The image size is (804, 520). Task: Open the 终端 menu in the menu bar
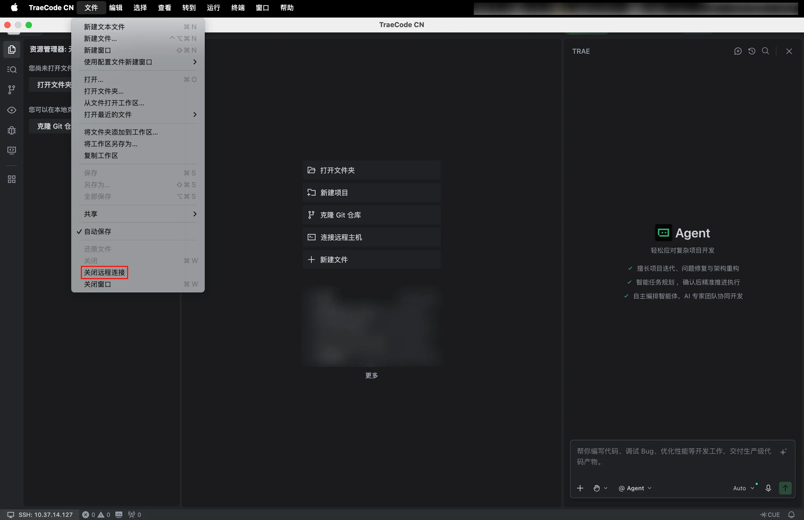(x=238, y=7)
